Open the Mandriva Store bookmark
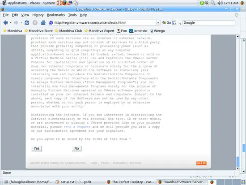This screenshot has width=246, height=185. 38,31
